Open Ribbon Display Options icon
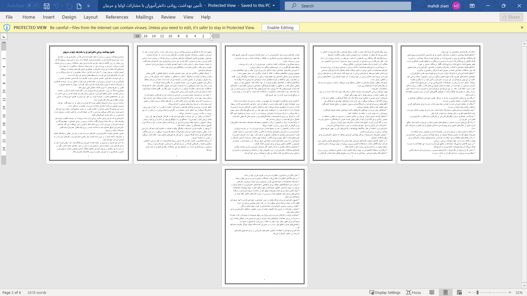The image size is (527, 296). click(472, 6)
